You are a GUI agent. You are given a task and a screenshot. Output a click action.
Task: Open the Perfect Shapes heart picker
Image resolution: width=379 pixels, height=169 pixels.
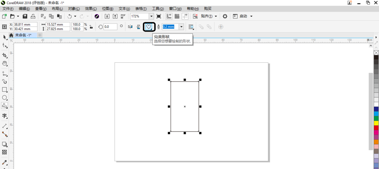coord(149,27)
